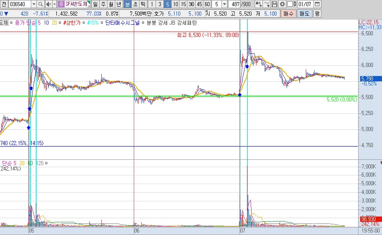Click the square marker before 단타매수시그널
The width and height of the screenshot is (382, 235).
(x=102, y=23)
